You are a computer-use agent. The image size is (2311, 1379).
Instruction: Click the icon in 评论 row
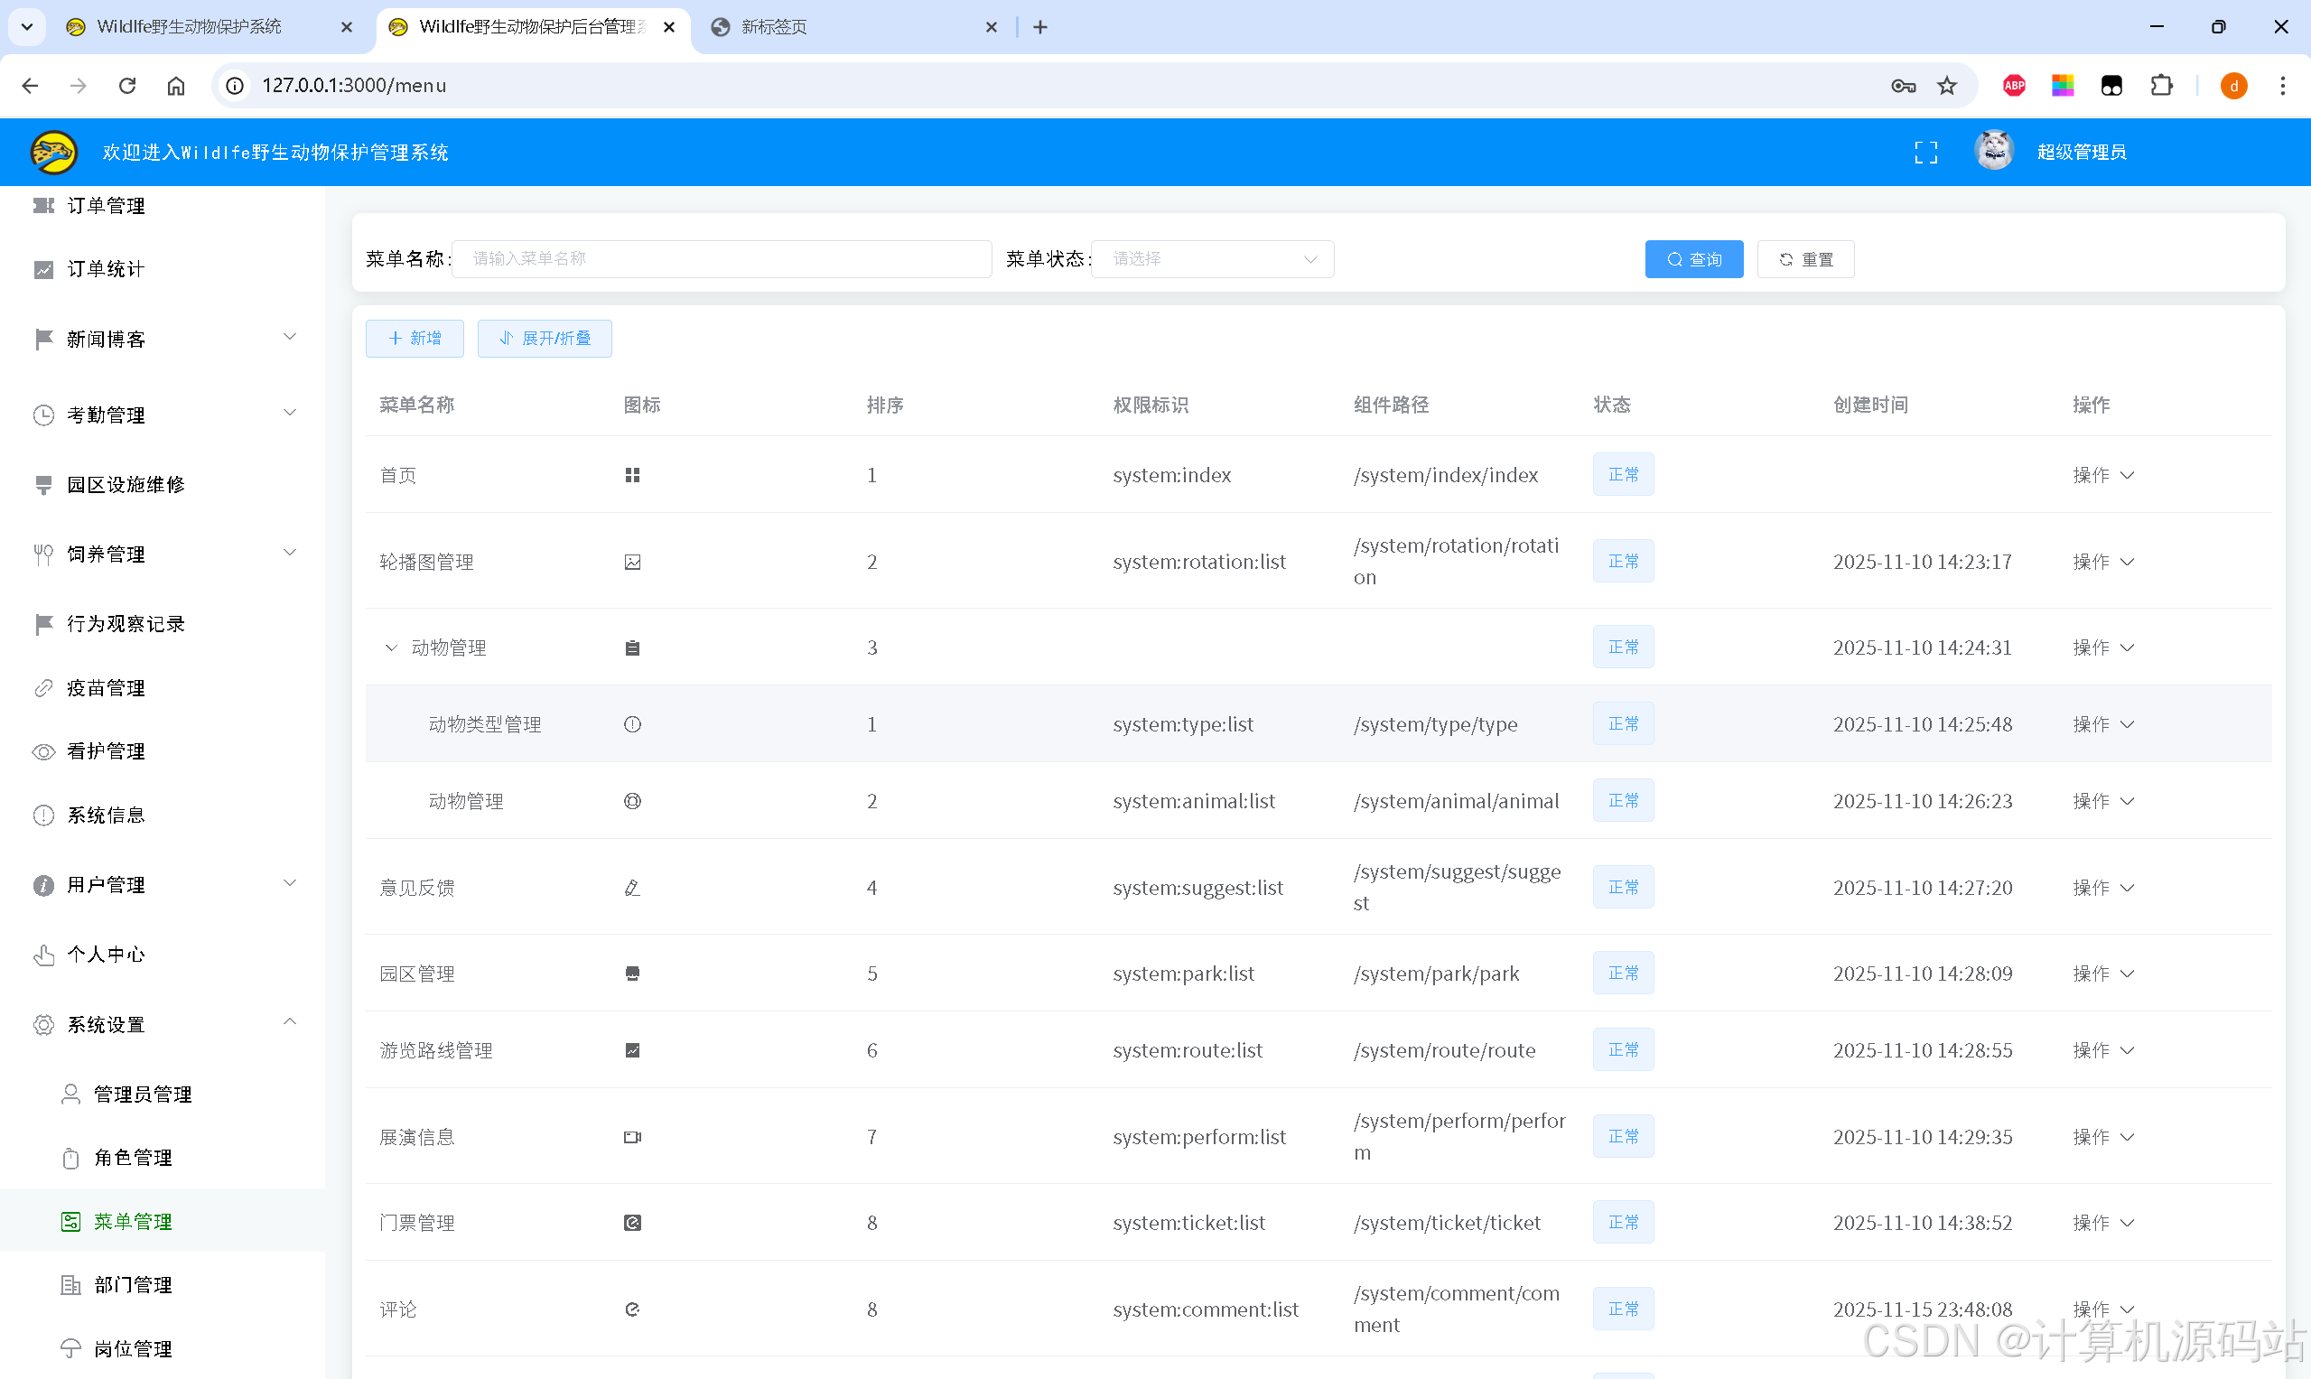point(632,1309)
